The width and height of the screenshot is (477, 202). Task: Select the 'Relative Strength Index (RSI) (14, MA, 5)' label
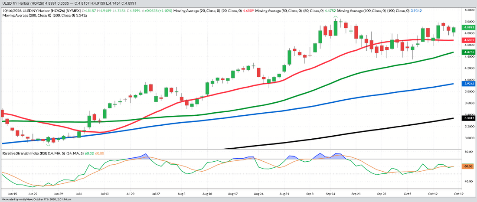tap(33, 153)
